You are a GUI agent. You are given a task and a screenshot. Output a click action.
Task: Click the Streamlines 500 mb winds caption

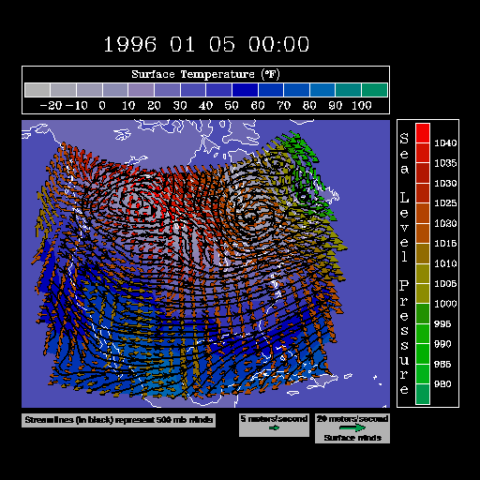118,420
